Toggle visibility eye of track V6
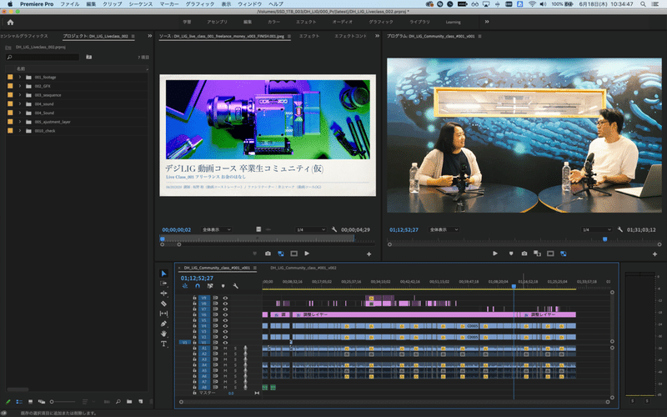 click(x=225, y=314)
